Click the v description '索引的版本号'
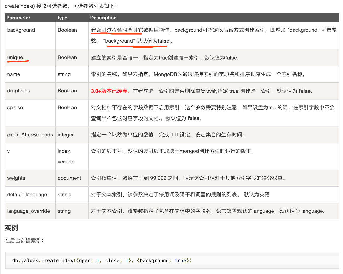The width and height of the screenshot is (343, 274). (173, 151)
